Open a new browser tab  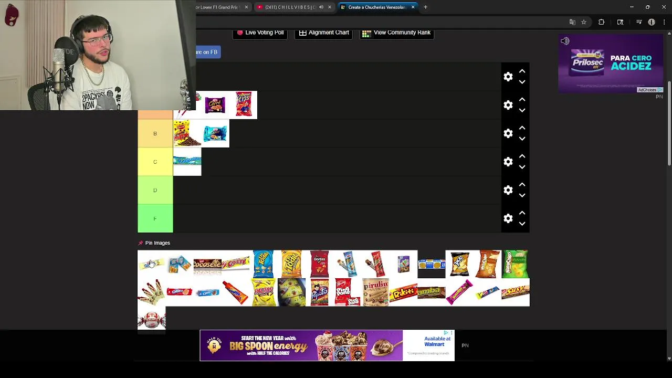(x=425, y=7)
